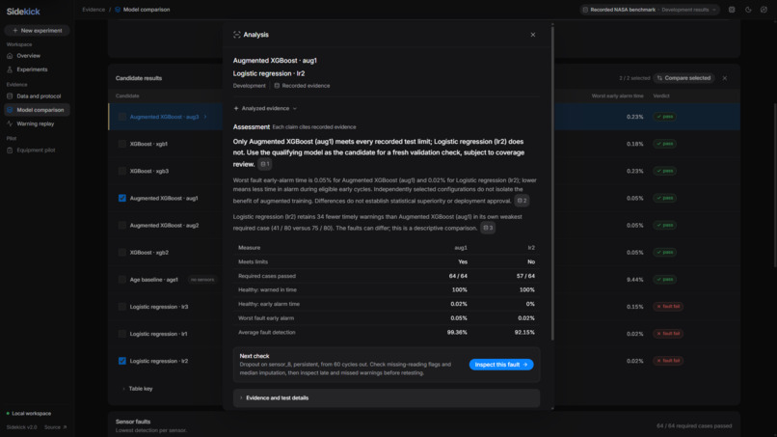Click the page vertical scrollbar at right edge
The image size is (777, 437).
[x=774, y=186]
